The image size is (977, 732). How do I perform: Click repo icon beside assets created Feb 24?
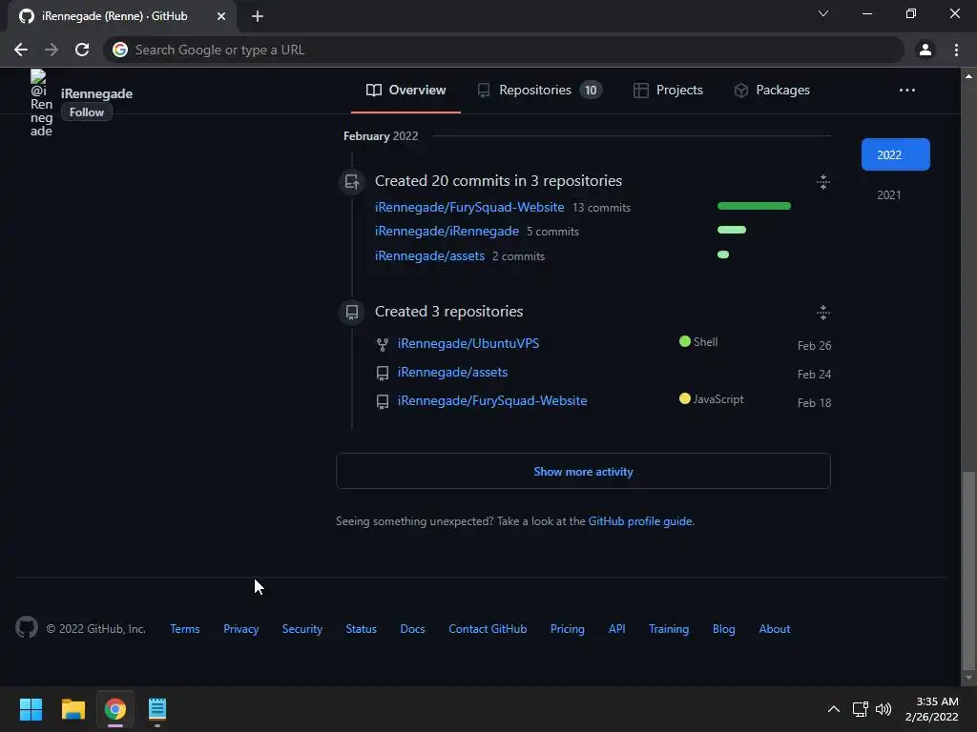coord(383,373)
